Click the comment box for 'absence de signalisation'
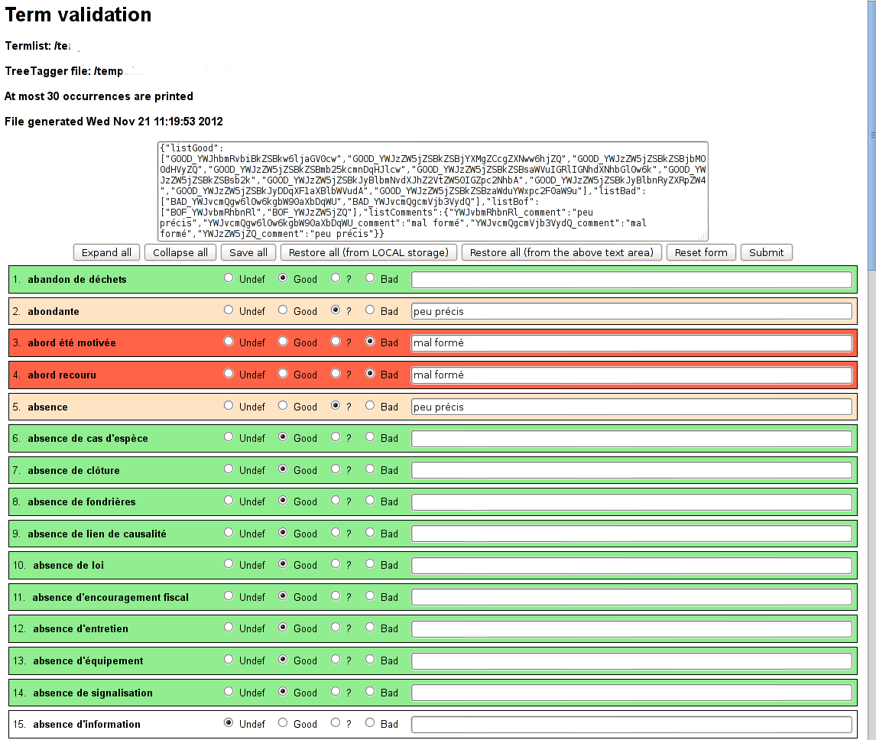876x740 pixels. pyautogui.click(x=631, y=693)
